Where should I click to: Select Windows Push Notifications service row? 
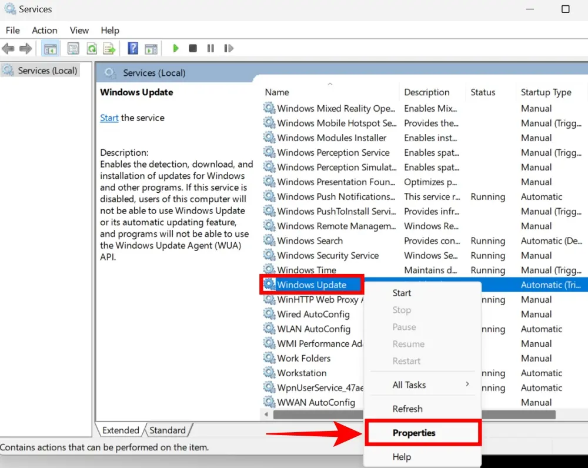(424, 196)
